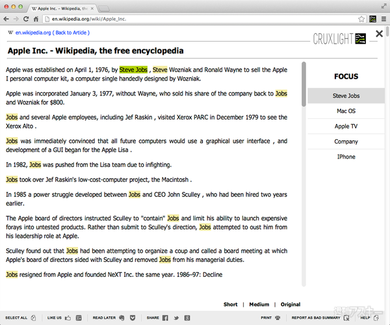390x325 pixels.
Task: Open Help via the question mark icon
Action: point(376,318)
